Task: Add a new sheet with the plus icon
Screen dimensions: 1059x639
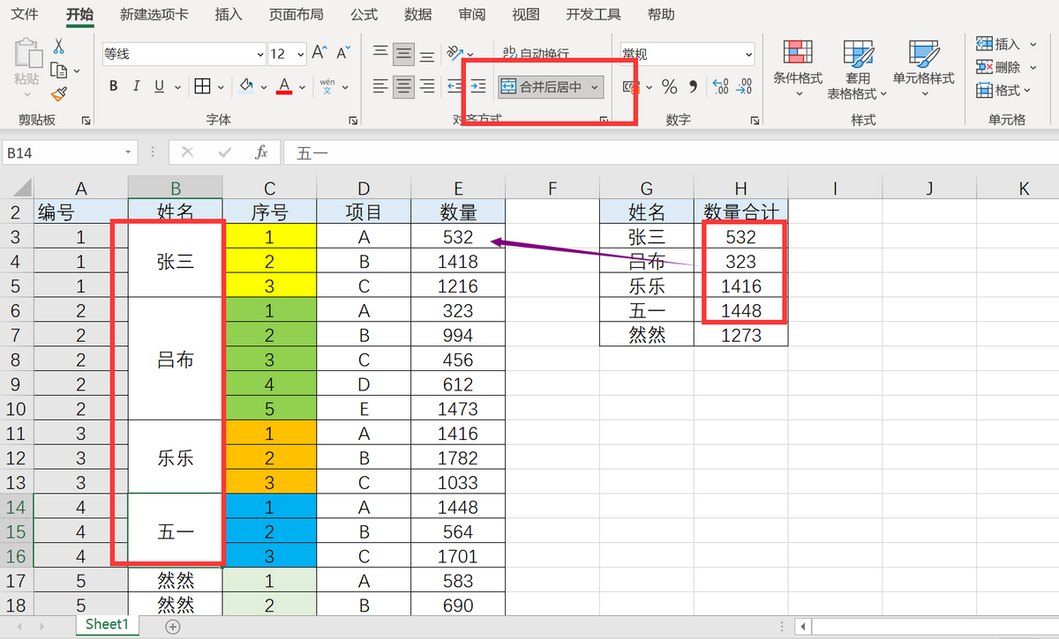Action: point(173,627)
